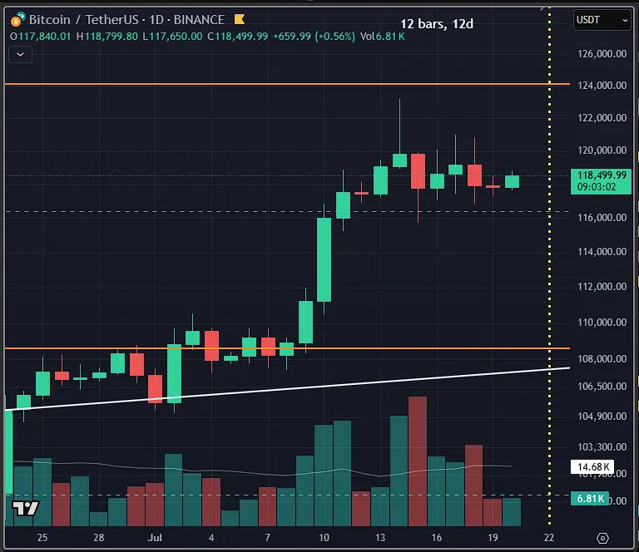The height and width of the screenshot is (552, 639).
Task: Expand the indicator legend chevron
Action: [20, 54]
